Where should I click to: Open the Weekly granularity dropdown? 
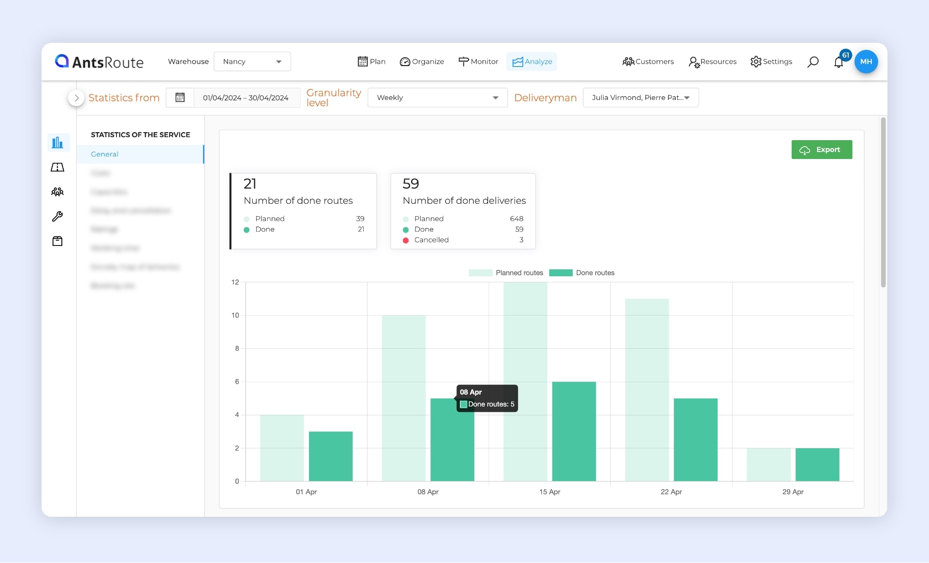(x=437, y=98)
